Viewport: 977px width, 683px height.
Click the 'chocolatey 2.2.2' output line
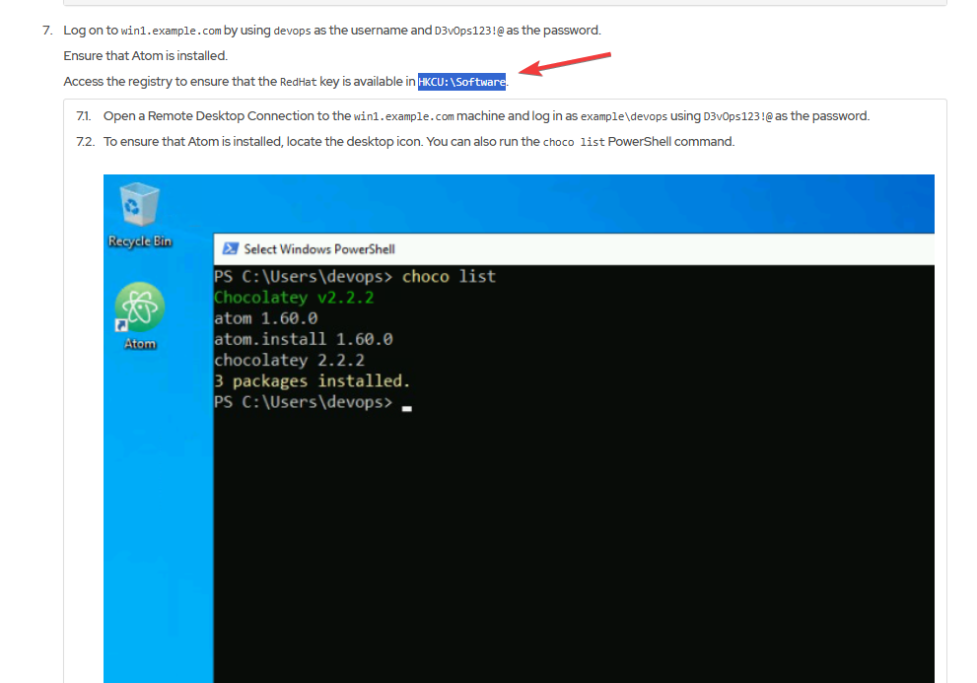pos(289,360)
